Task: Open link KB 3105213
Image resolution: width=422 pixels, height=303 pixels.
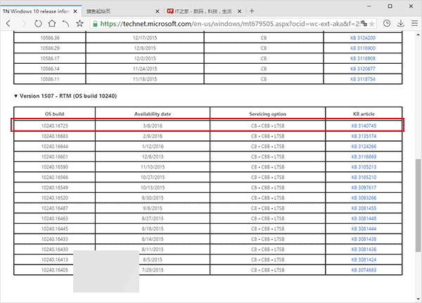Action: coord(364,167)
